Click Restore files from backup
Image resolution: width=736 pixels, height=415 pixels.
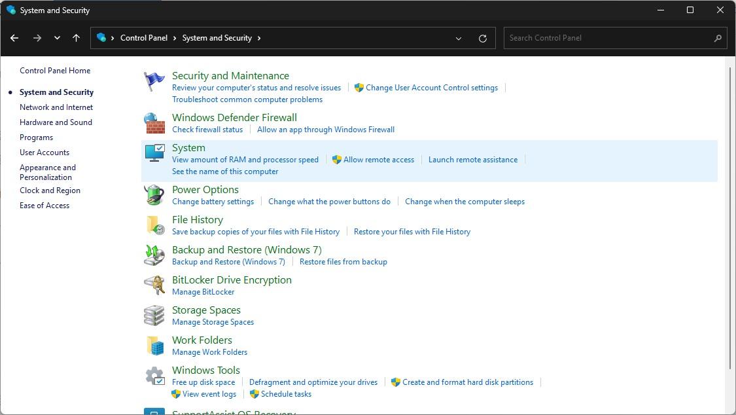343,261
